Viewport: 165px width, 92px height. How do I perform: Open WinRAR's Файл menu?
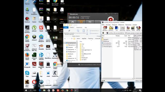(103, 25)
